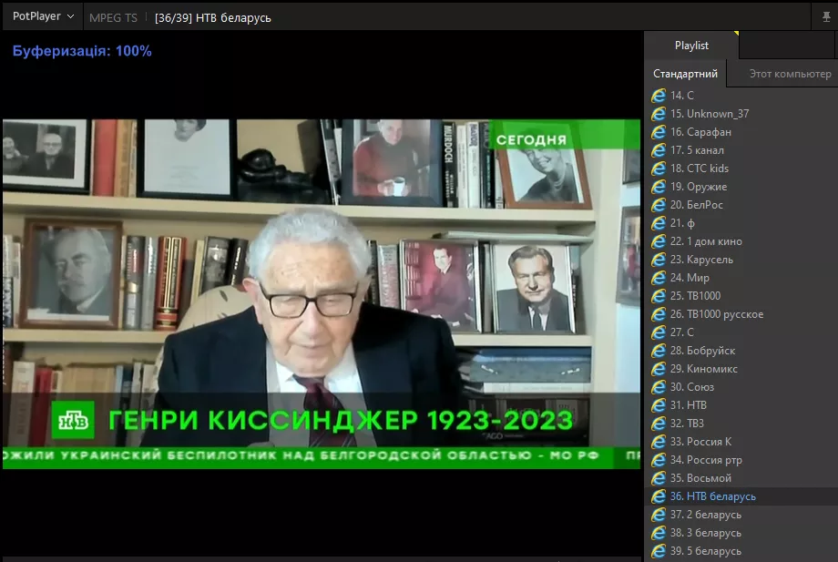Switch to the Playlist panel tab
Viewport: 838px width, 562px height.
[691, 46]
